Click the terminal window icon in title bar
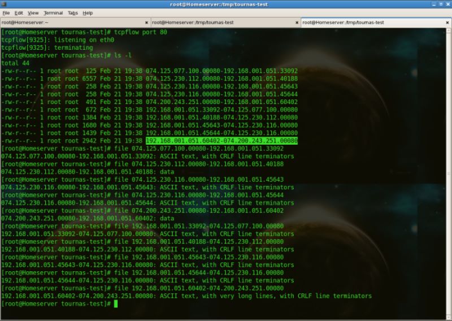The image size is (452, 321). point(4,4)
